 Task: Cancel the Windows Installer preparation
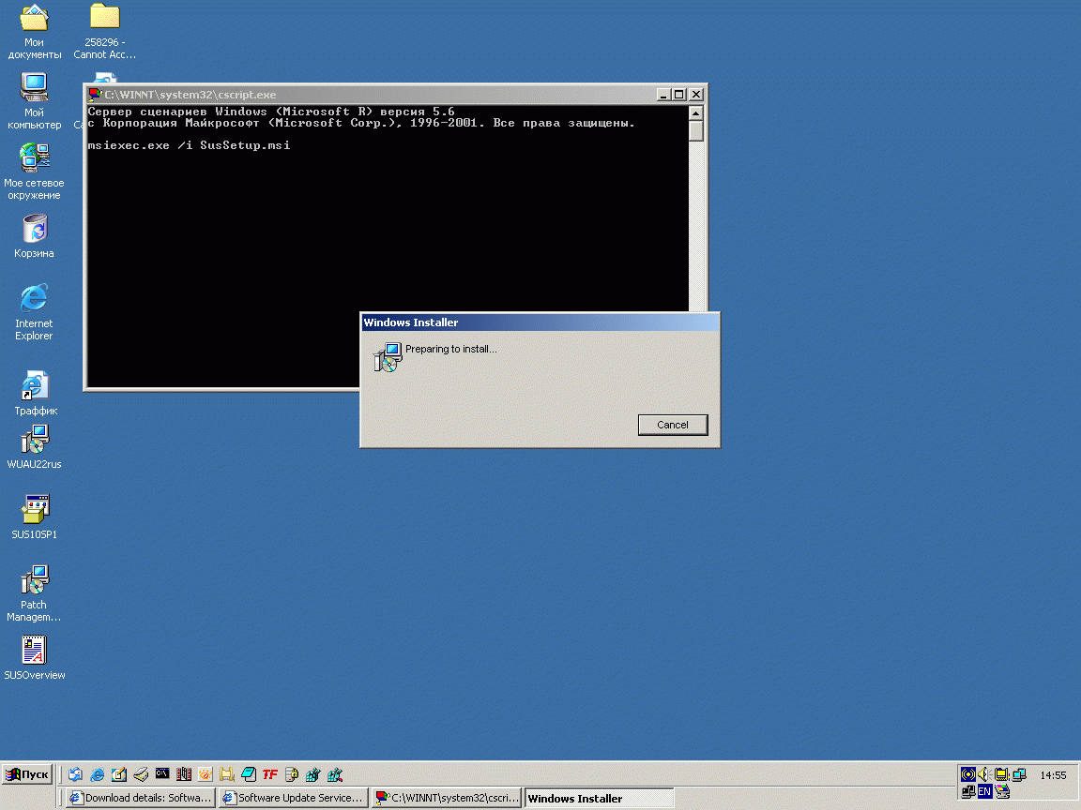point(672,425)
